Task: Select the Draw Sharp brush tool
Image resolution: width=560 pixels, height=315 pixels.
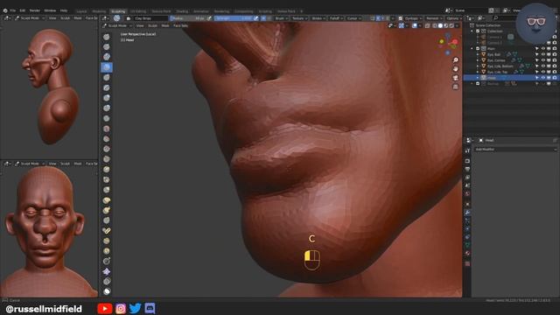Action: click(107, 46)
